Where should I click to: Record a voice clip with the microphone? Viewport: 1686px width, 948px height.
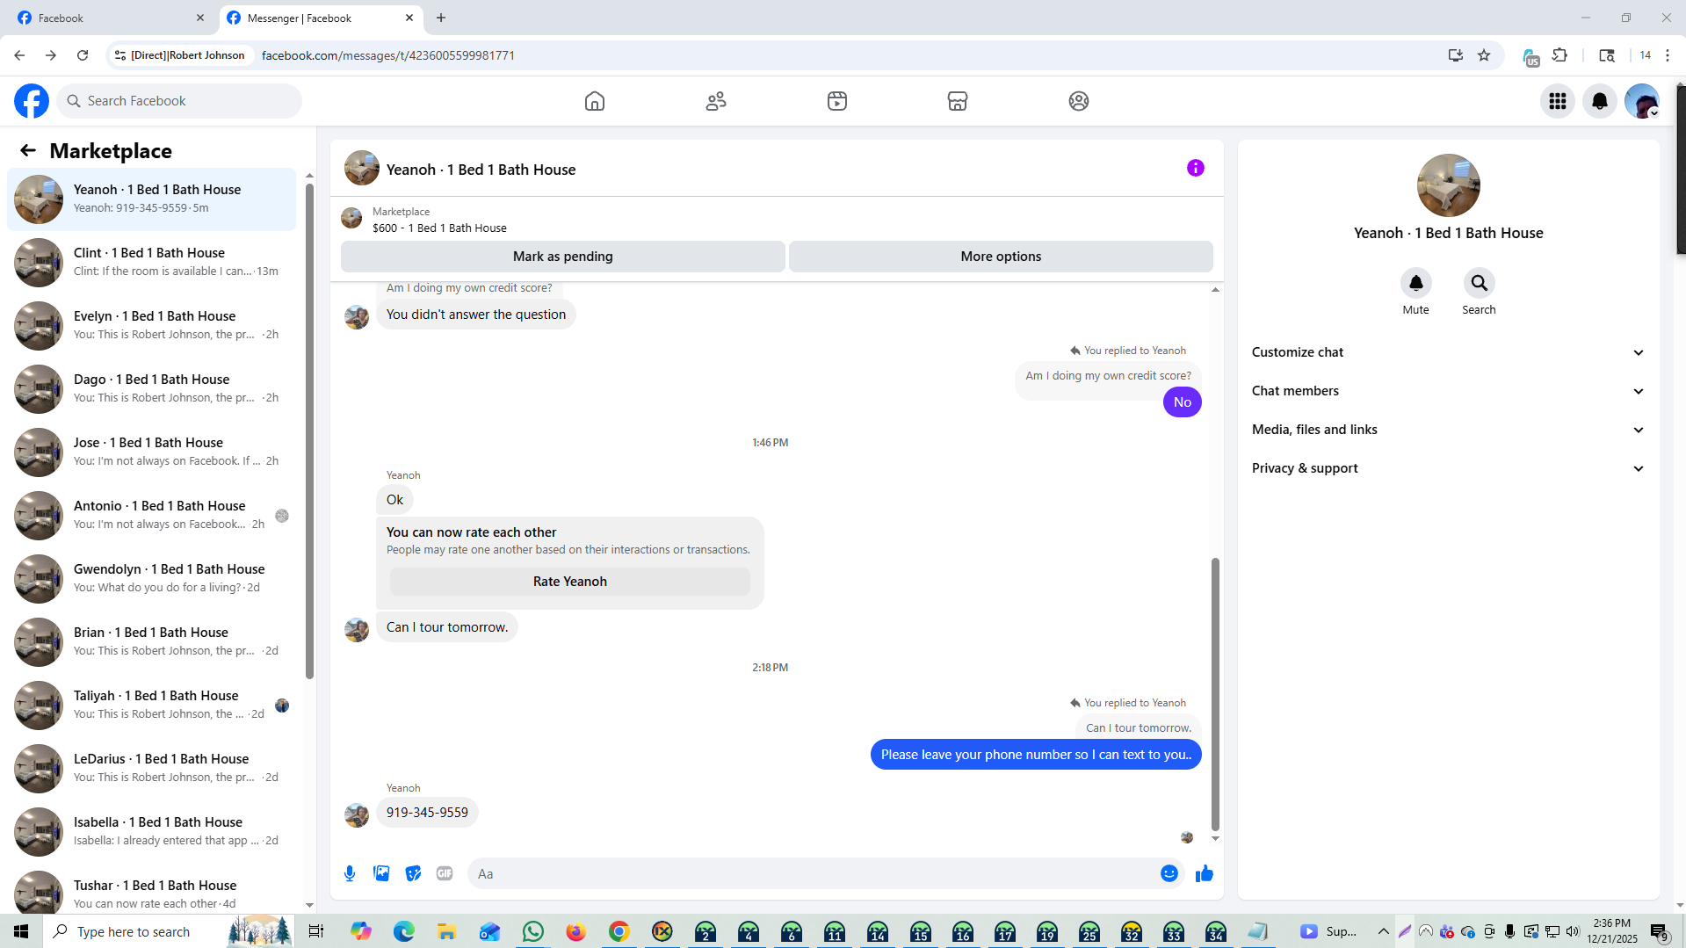click(x=350, y=873)
